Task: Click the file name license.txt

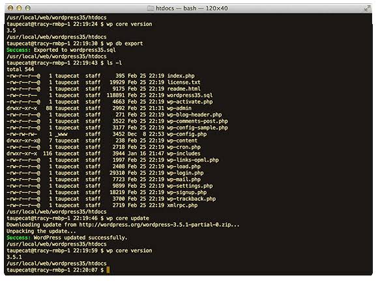Action: point(184,83)
